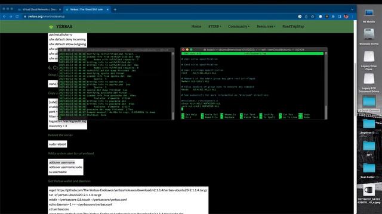Click the left terminal window's title bar
This screenshot has height=214, width=382.
(116, 50)
